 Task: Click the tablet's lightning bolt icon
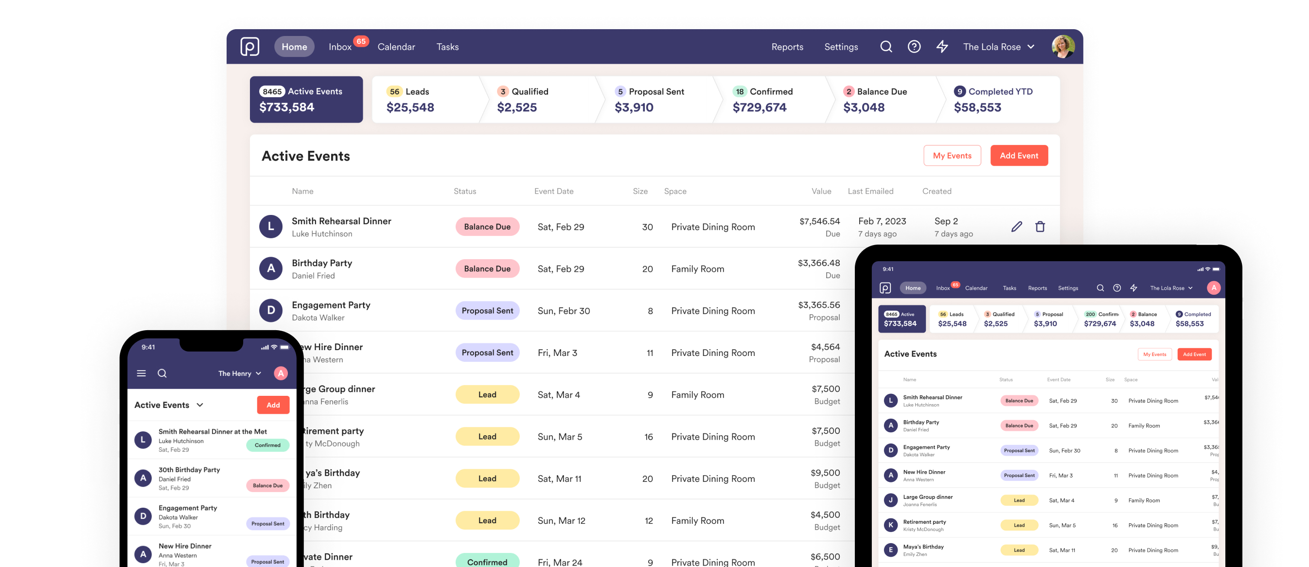pos(1133,288)
